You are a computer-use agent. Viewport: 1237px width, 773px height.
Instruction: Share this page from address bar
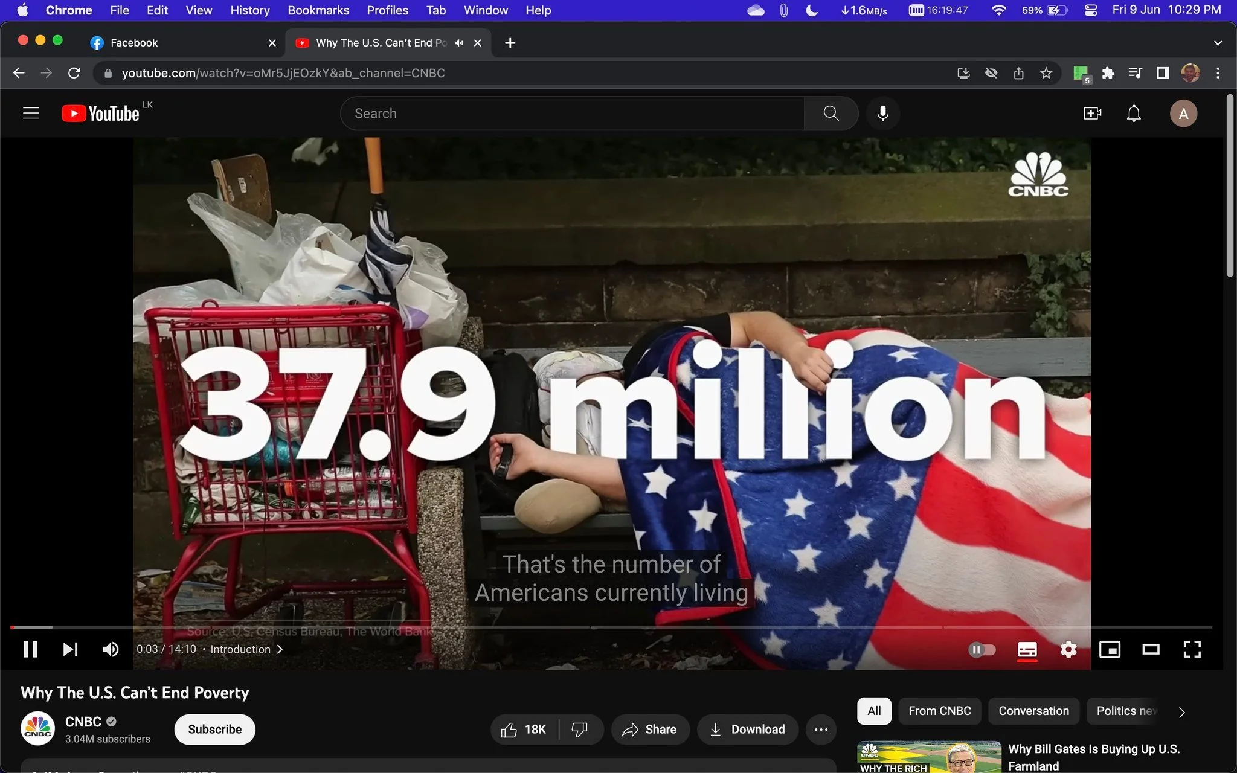coord(1019,73)
